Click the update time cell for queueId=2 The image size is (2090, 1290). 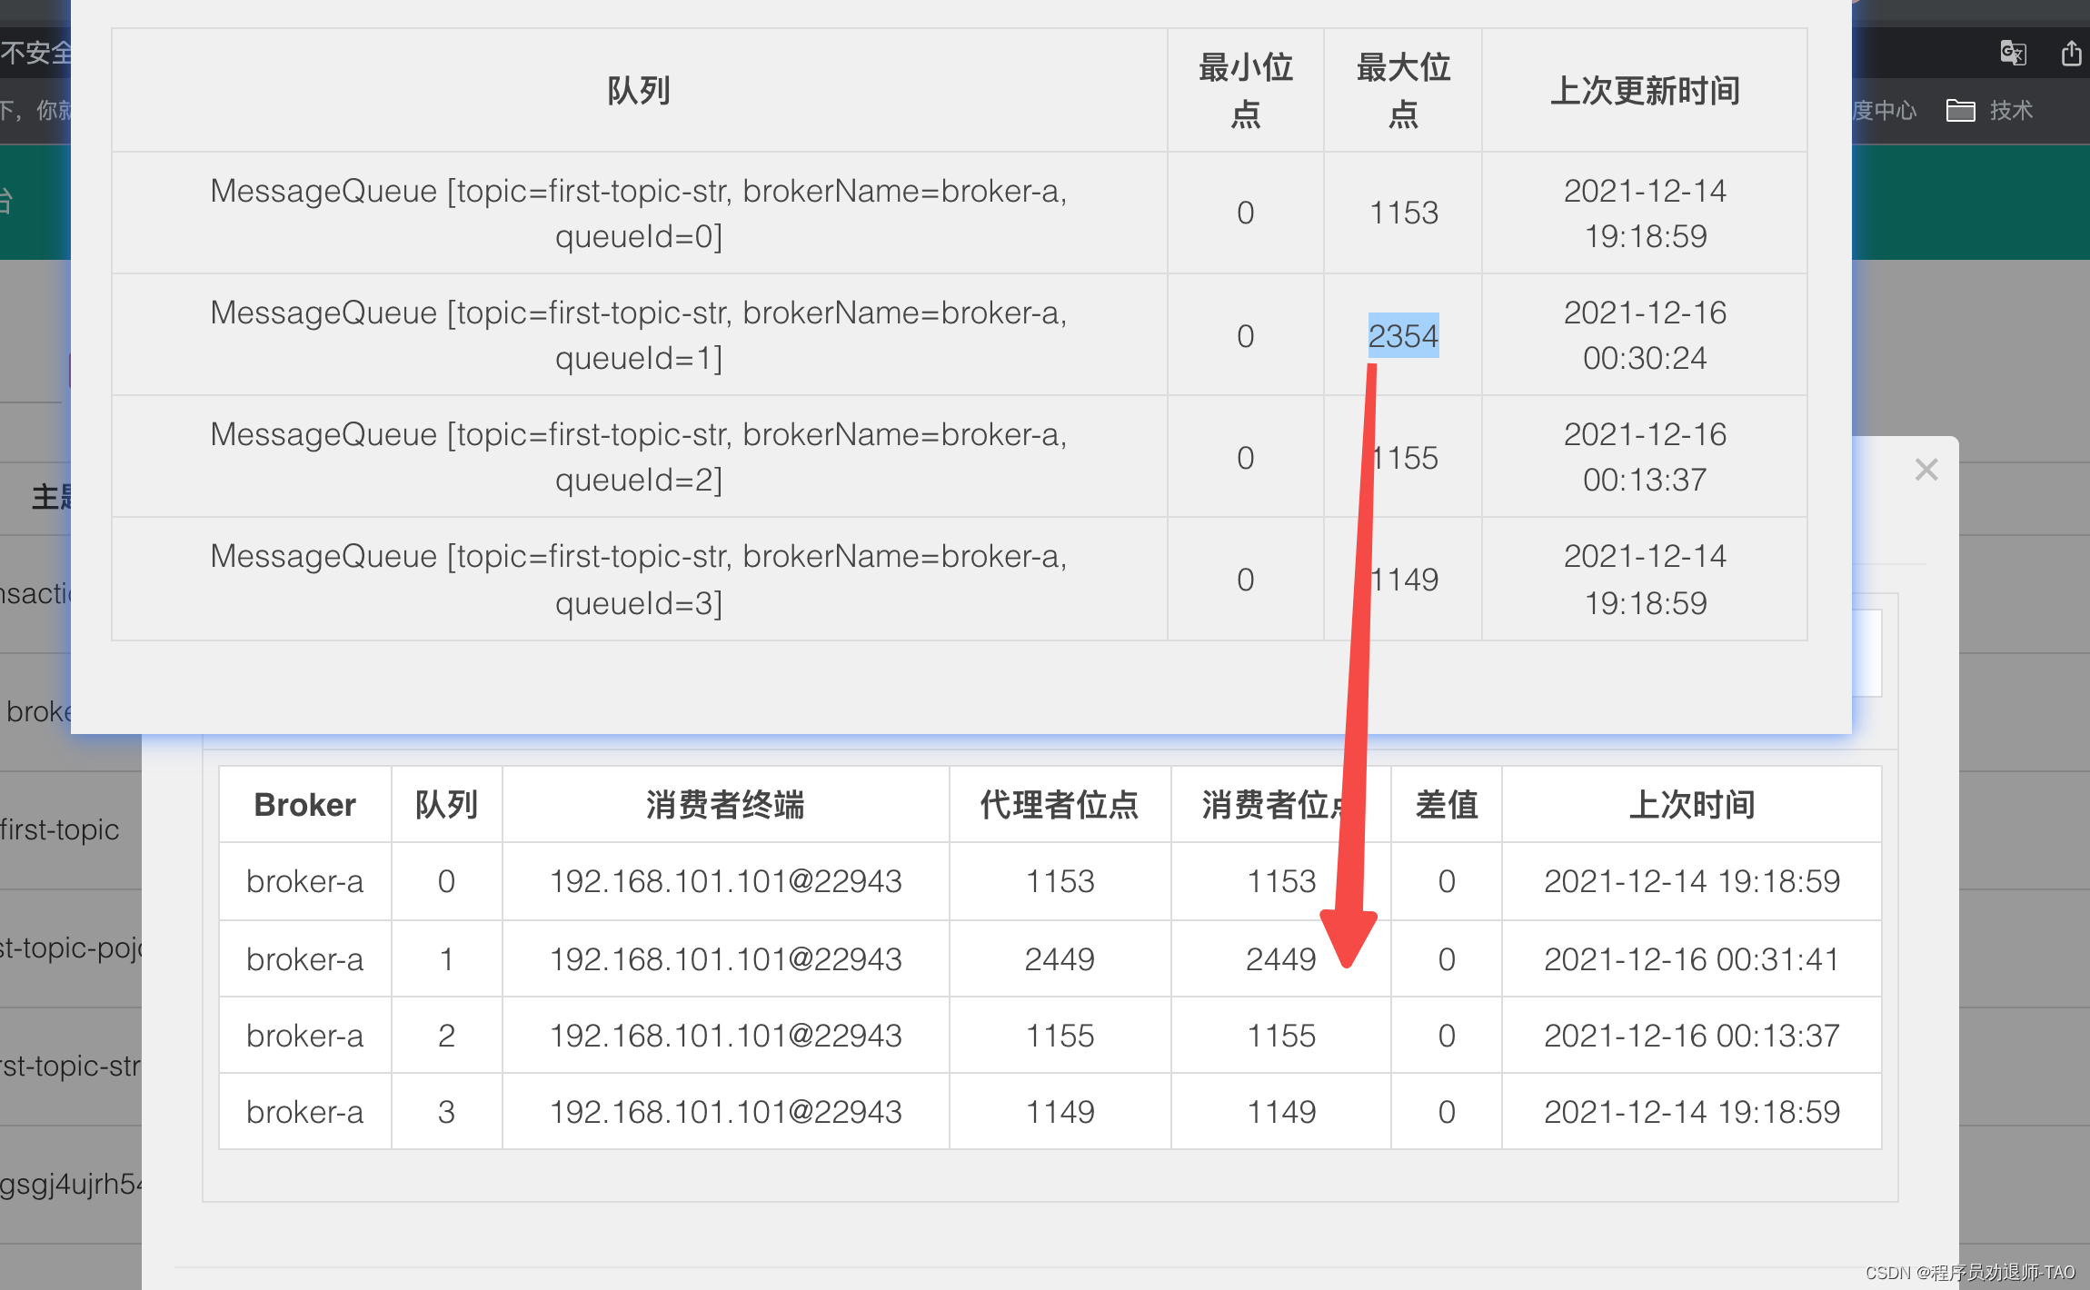click(x=1645, y=457)
